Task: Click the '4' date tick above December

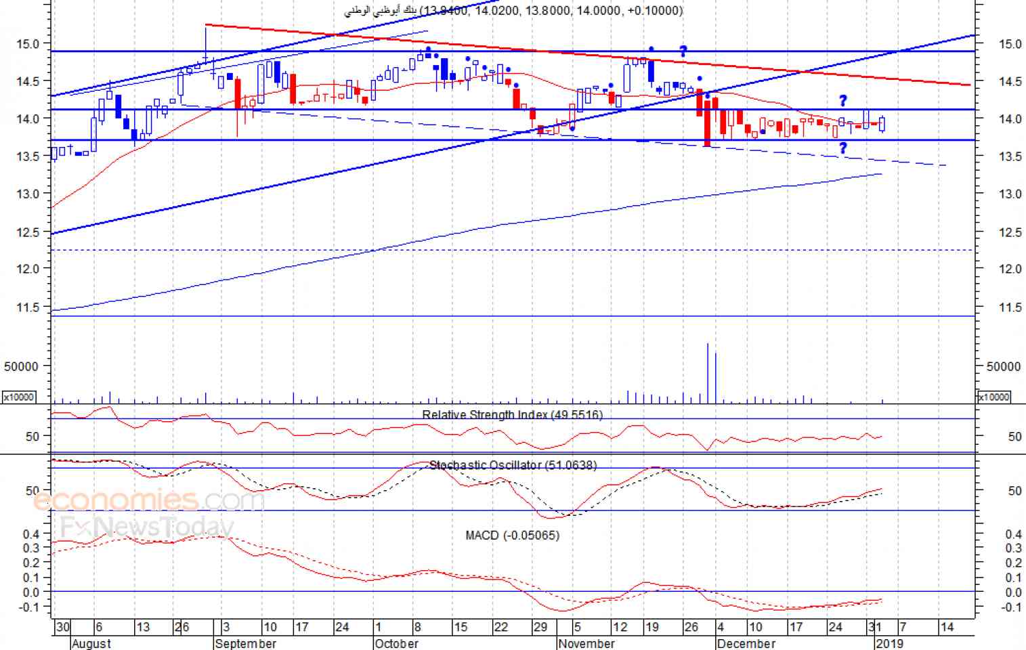Action: coord(720,627)
